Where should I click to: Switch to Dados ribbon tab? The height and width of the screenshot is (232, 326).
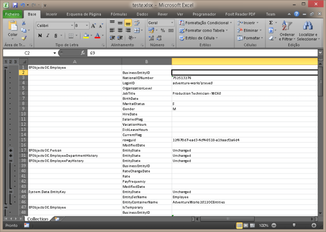point(142,14)
